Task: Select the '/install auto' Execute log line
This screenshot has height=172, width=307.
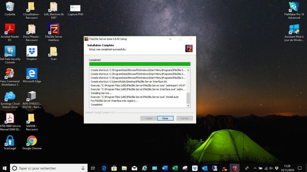Action: click(135, 97)
